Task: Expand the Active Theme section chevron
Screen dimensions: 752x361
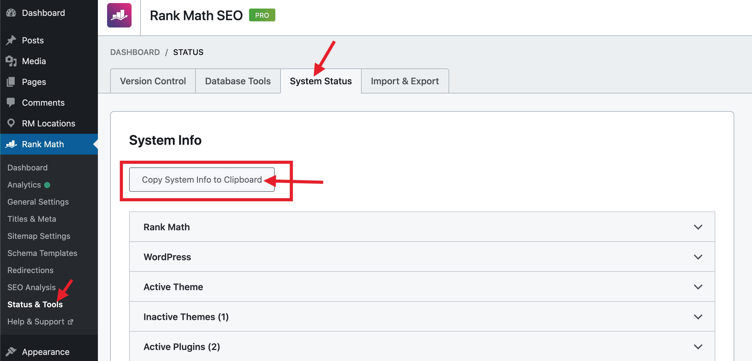Action: tap(698, 287)
